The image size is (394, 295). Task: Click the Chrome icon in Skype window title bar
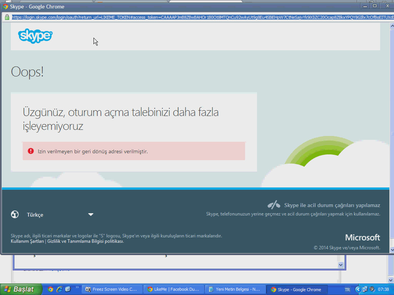coord(5,7)
